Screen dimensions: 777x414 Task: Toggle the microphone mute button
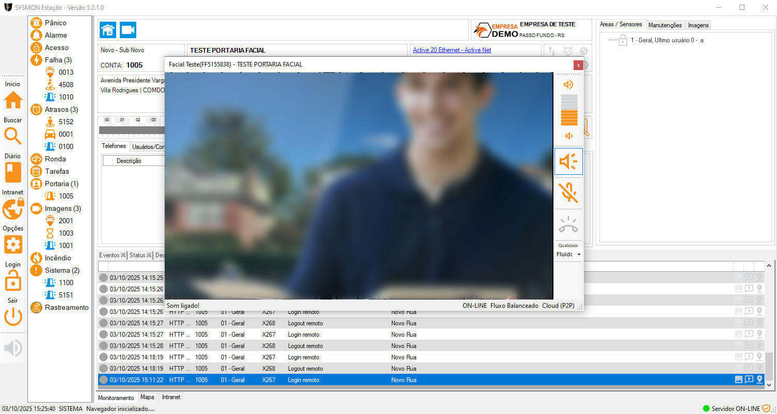click(x=568, y=193)
